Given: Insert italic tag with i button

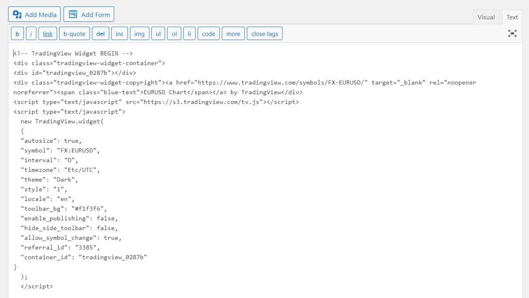Looking at the screenshot, I should pos(31,34).
